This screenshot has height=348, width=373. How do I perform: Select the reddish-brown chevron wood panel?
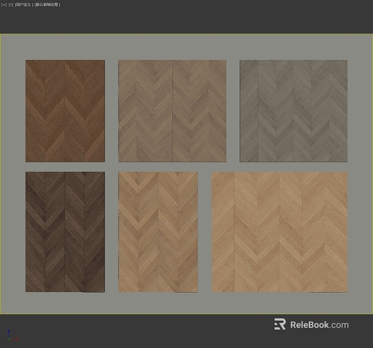65,111
